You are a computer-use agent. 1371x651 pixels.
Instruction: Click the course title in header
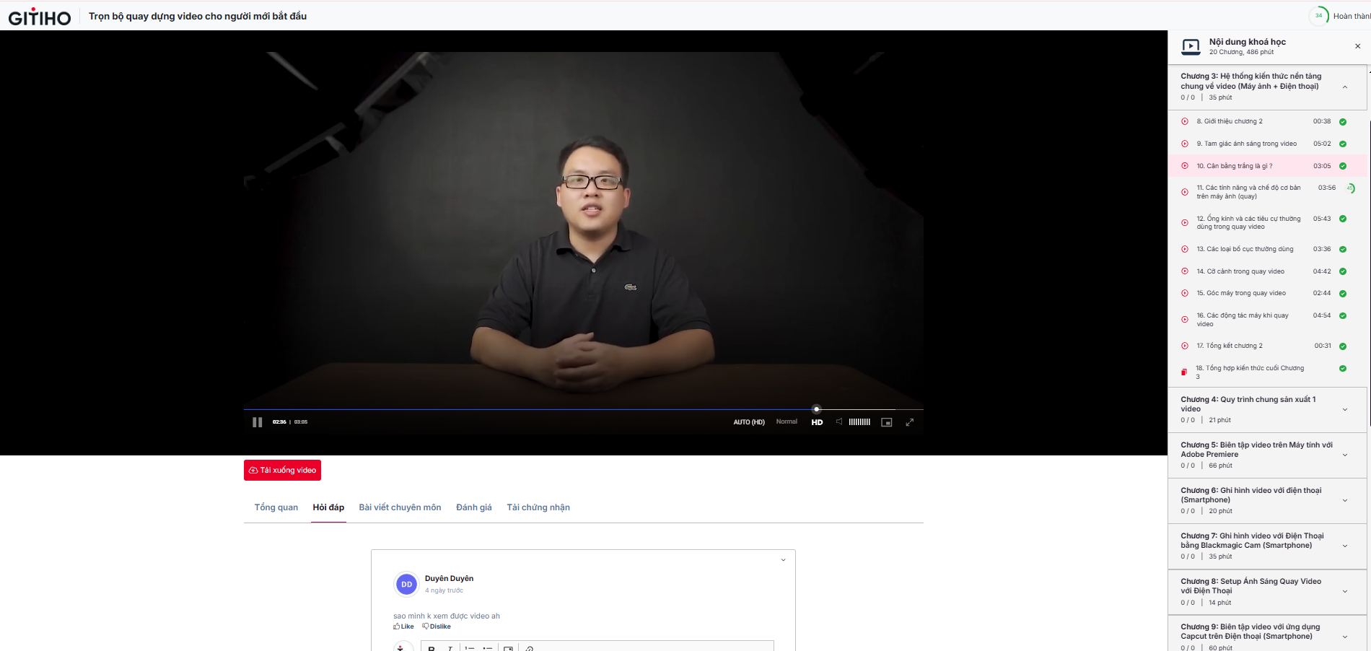(198, 16)
